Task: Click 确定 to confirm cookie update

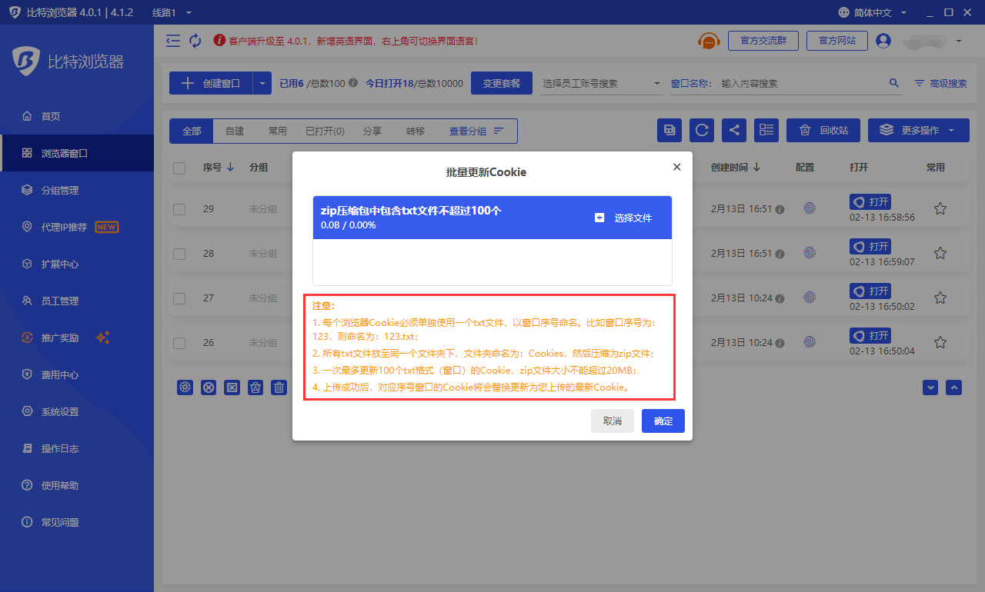Action: pos(663,421)
